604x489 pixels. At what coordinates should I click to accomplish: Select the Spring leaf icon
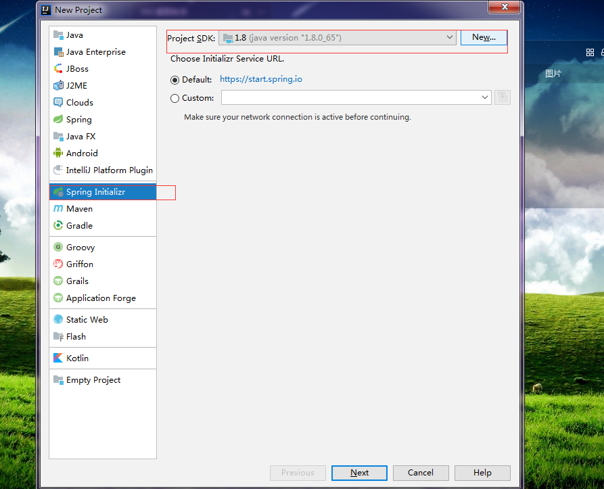(58, 119)
